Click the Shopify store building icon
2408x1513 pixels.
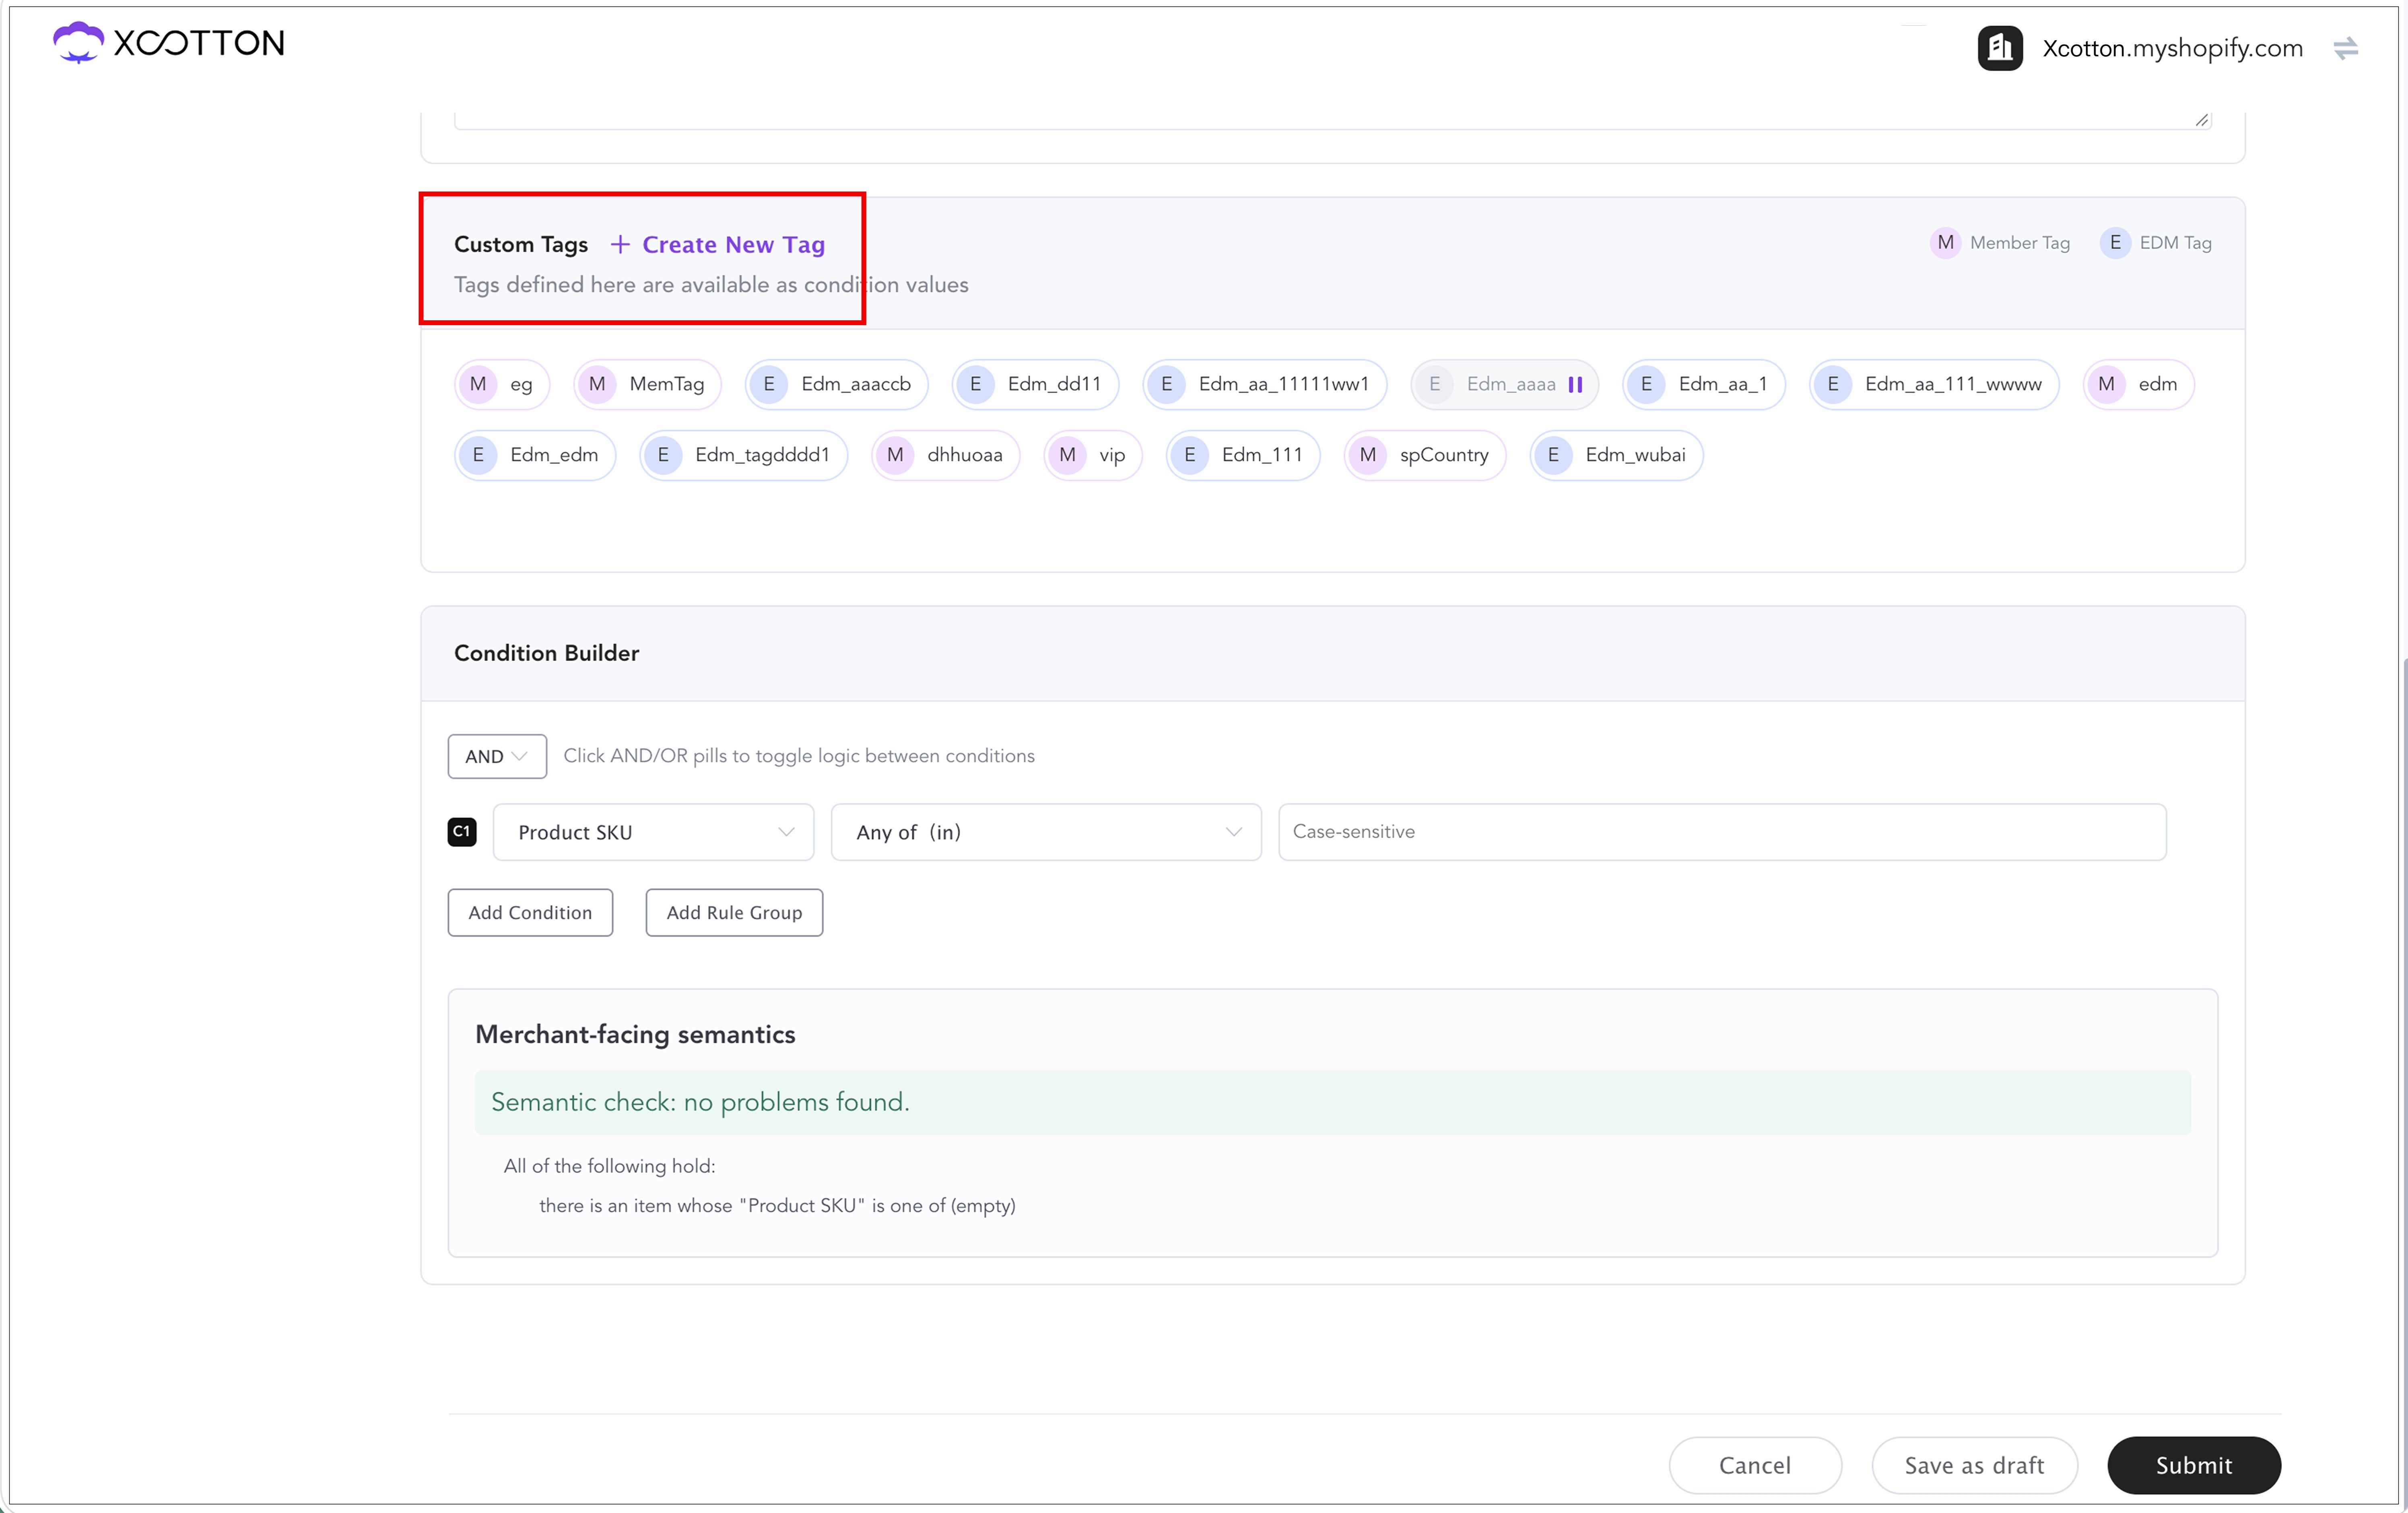(2000, 48)
